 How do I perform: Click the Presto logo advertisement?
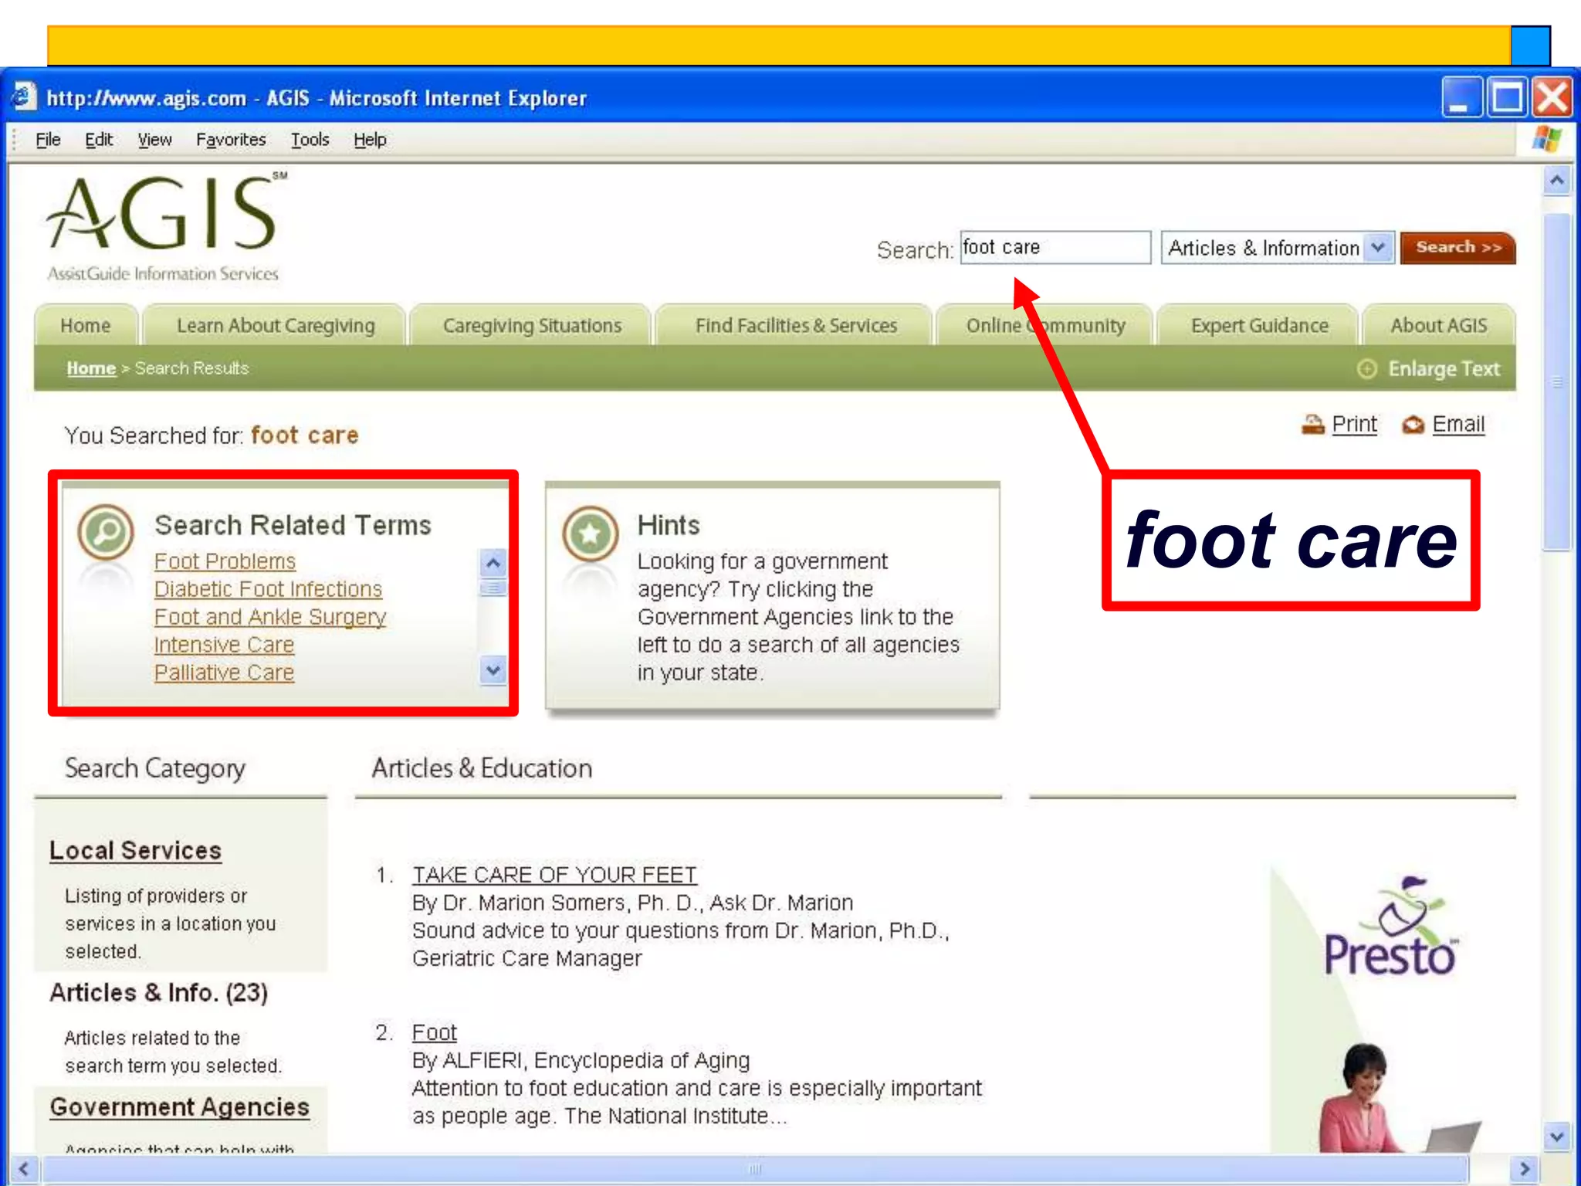[x=1390, y=927]
